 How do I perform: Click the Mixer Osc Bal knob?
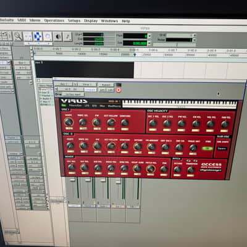[71, 167]
